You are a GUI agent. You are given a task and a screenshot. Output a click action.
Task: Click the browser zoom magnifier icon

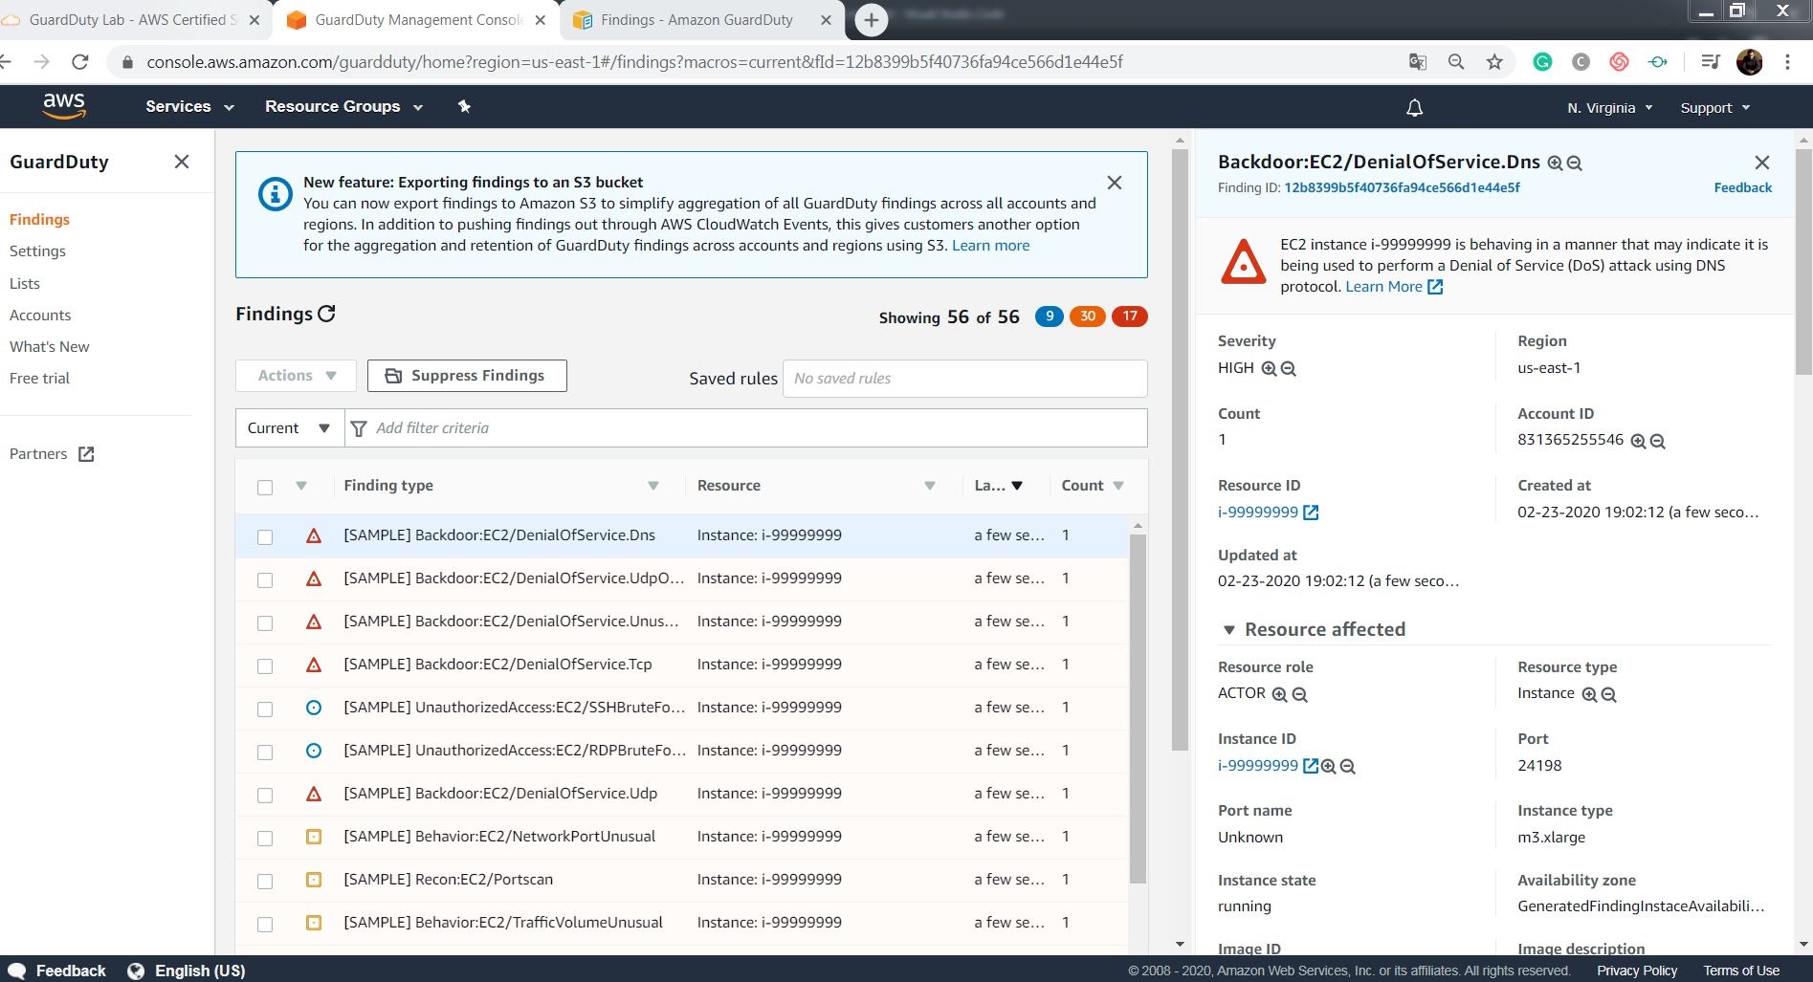pos(1455,62)
